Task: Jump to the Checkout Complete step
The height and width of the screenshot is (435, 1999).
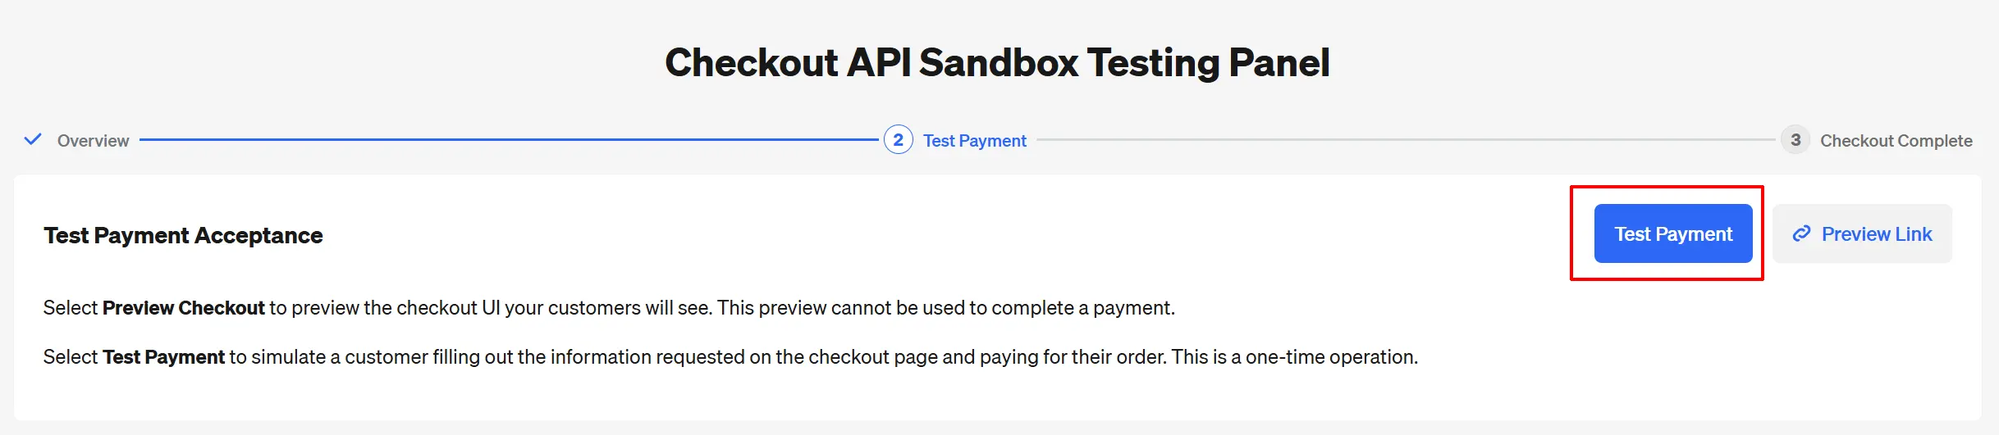Action: (1896, 141)
